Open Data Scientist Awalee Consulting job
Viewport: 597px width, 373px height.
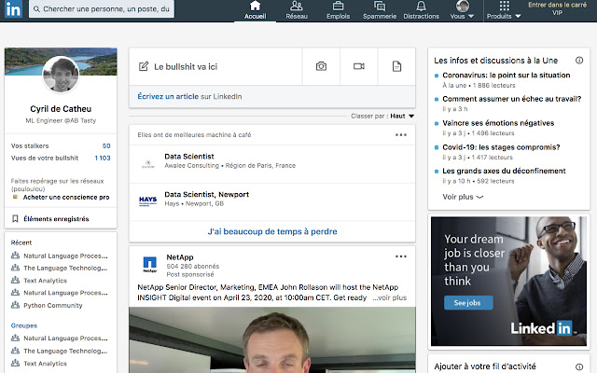[x=189, y=157]
